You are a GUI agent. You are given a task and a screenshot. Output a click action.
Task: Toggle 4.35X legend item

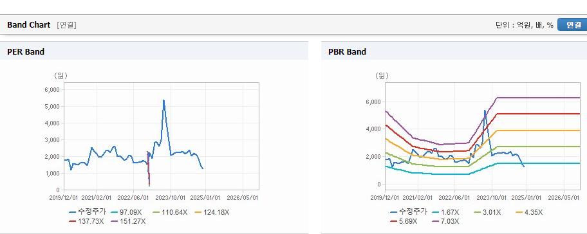tap(529, 212)
